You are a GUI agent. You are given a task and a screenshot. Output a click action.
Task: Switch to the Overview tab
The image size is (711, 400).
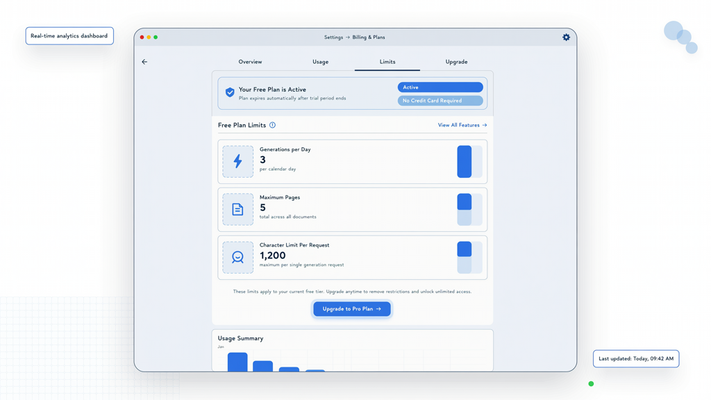coord(250,62)
